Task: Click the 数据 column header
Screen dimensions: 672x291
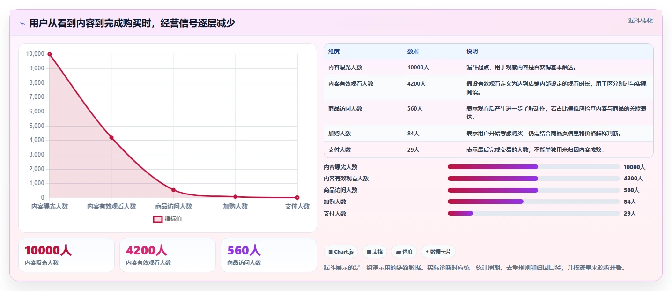Action: point(413,52)
